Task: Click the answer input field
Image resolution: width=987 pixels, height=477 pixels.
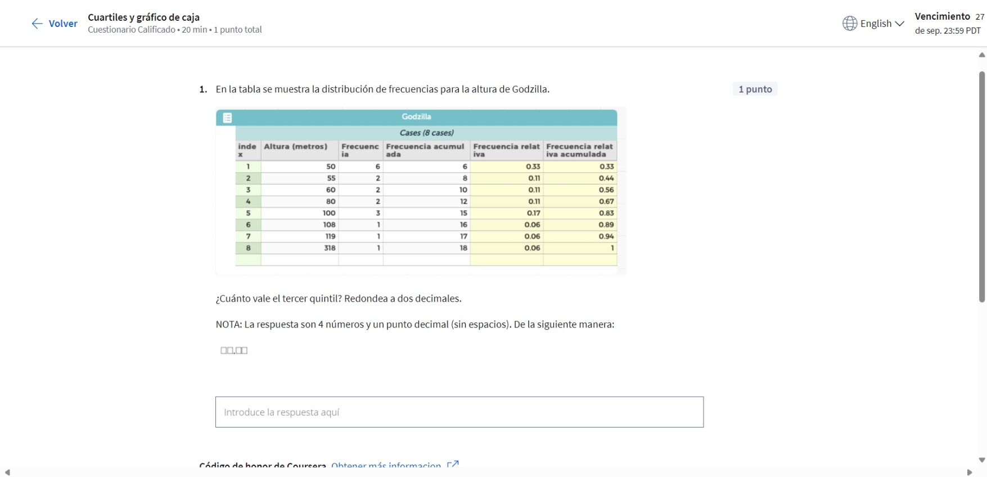Action: pos(459,412)
